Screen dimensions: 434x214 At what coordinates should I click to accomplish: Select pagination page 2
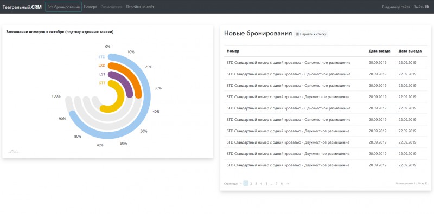click(x=251, y=183)
